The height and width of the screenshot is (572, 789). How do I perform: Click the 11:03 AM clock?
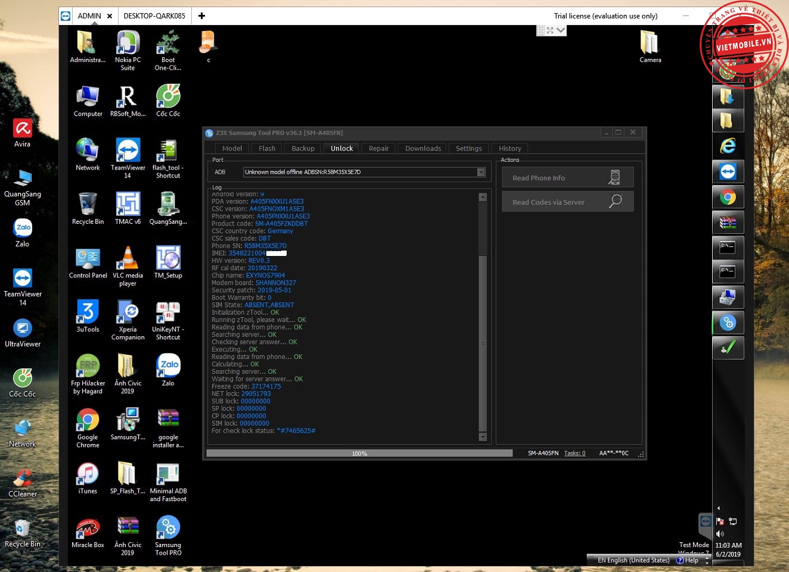[728, 545]
